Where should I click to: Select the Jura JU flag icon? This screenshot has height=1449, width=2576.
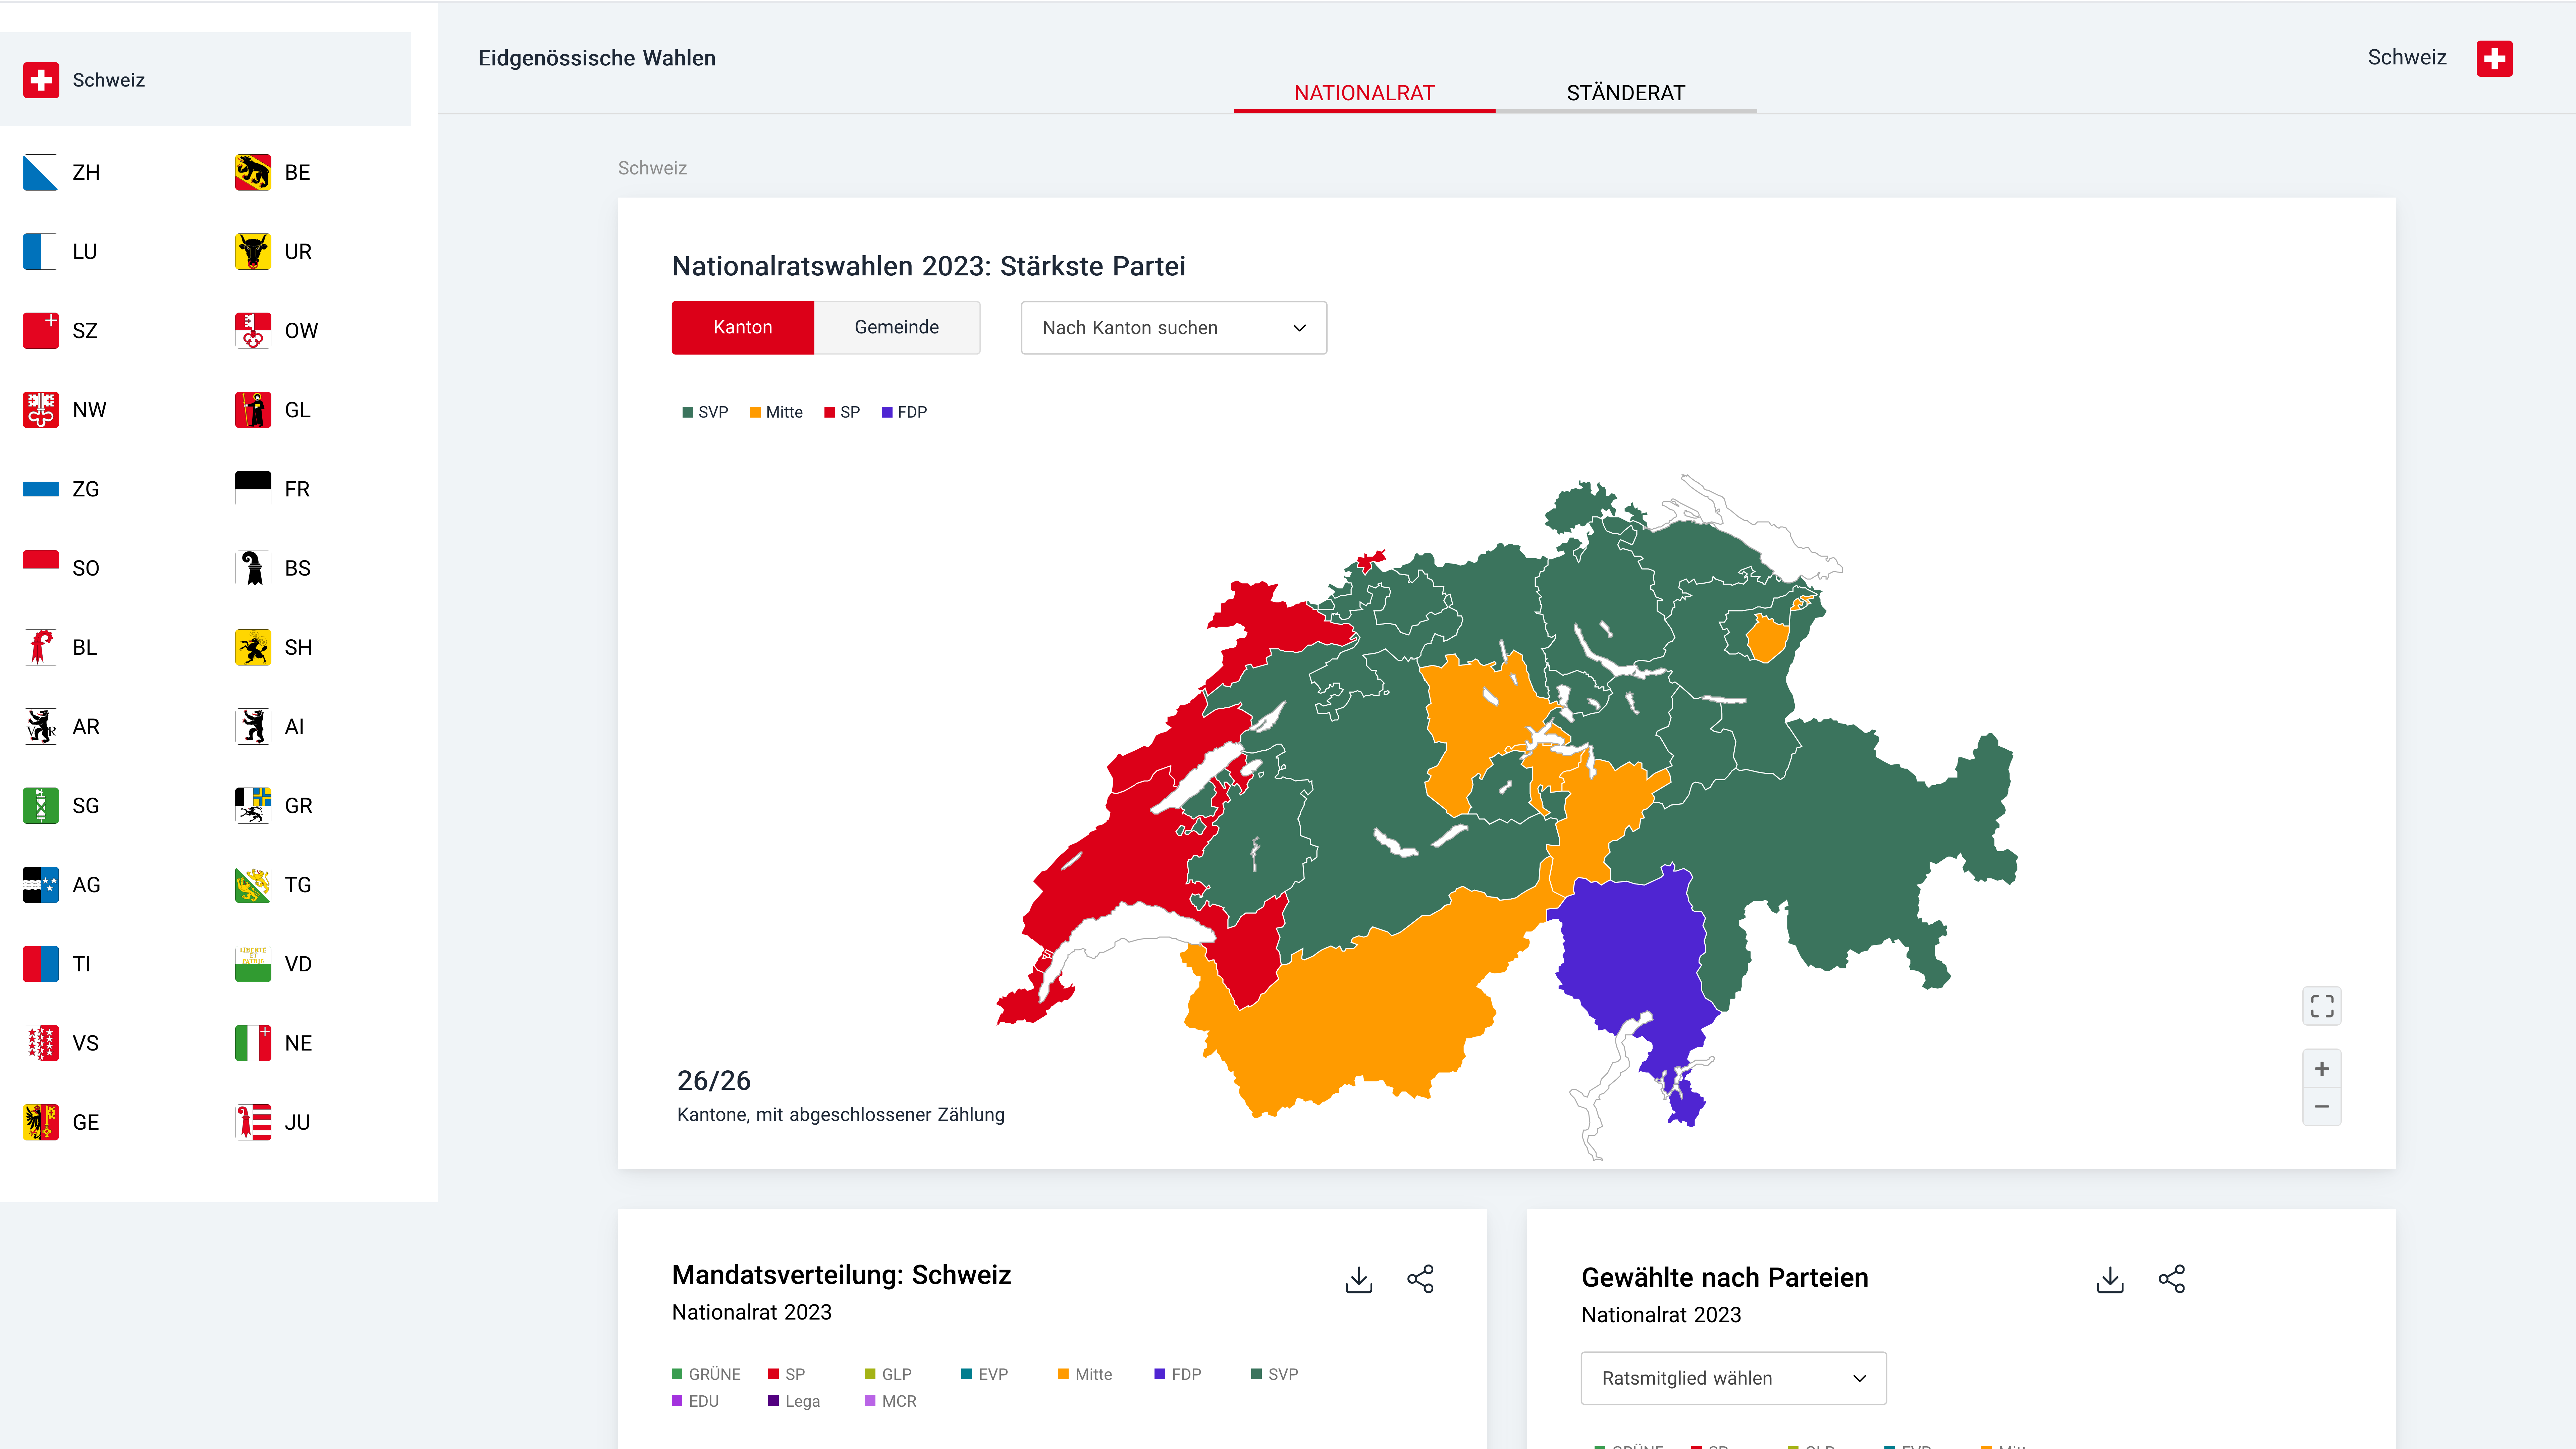point(253,1122)
